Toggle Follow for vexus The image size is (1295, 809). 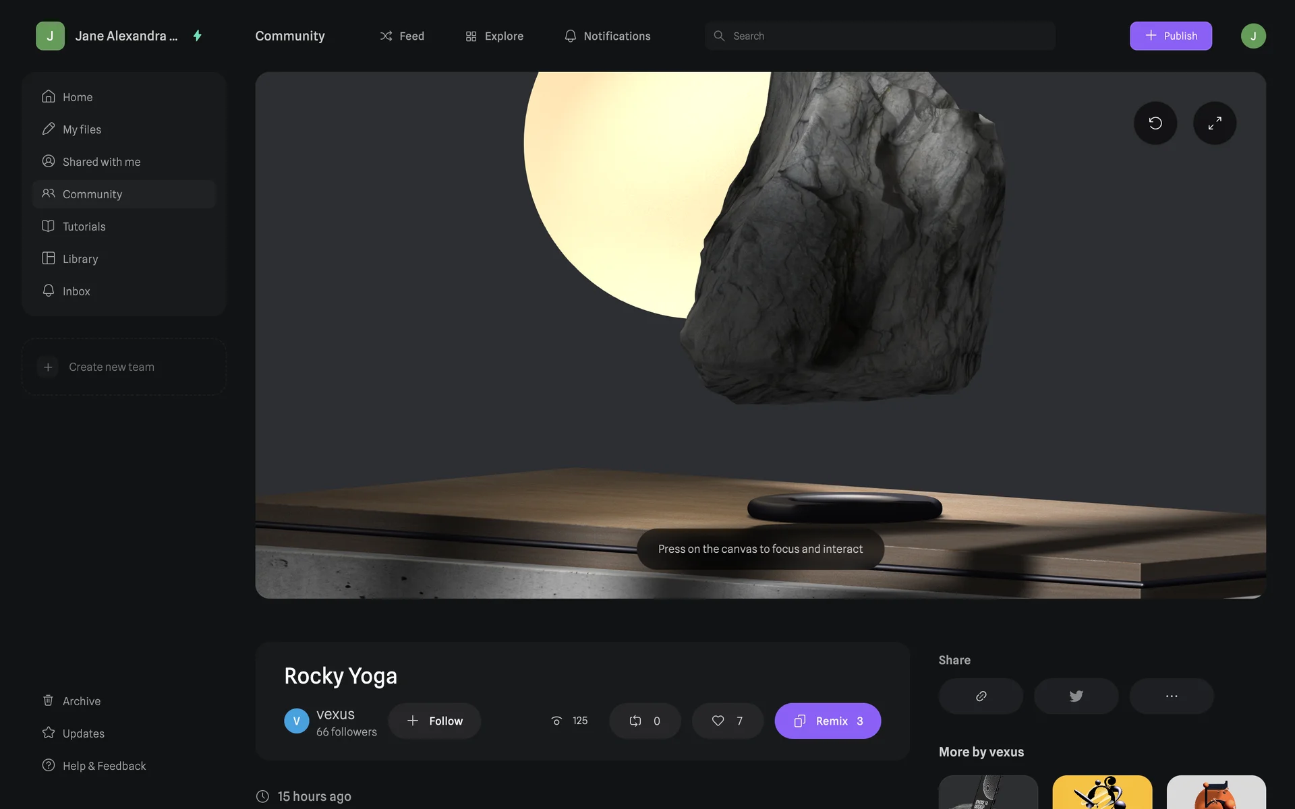tap(434, 721)
